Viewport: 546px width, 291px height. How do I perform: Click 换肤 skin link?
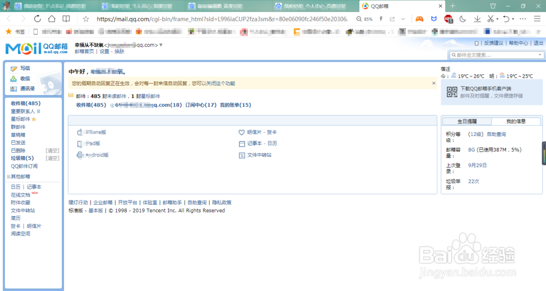coord(119,51)
